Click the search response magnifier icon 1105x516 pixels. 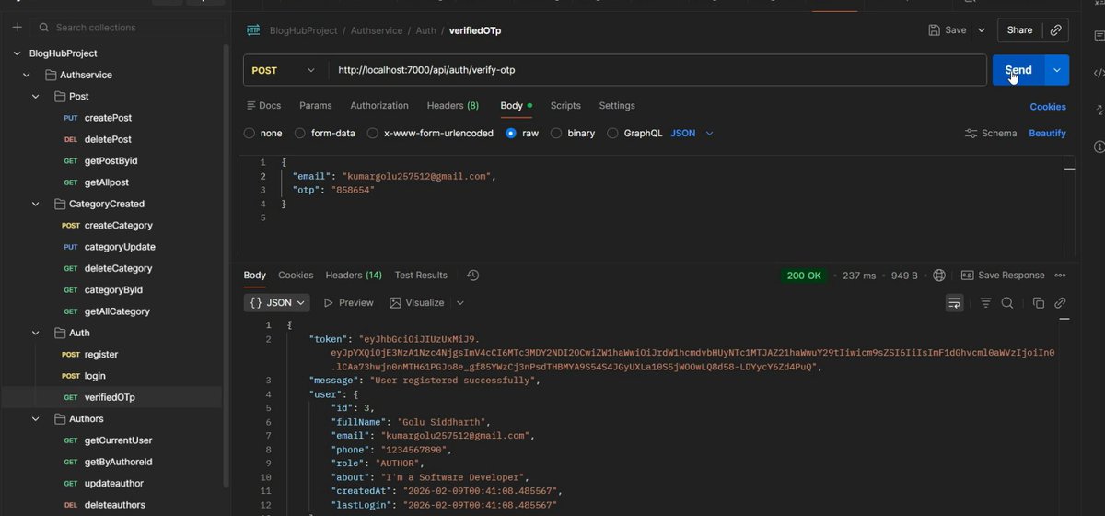click(x=1007, y=303)
